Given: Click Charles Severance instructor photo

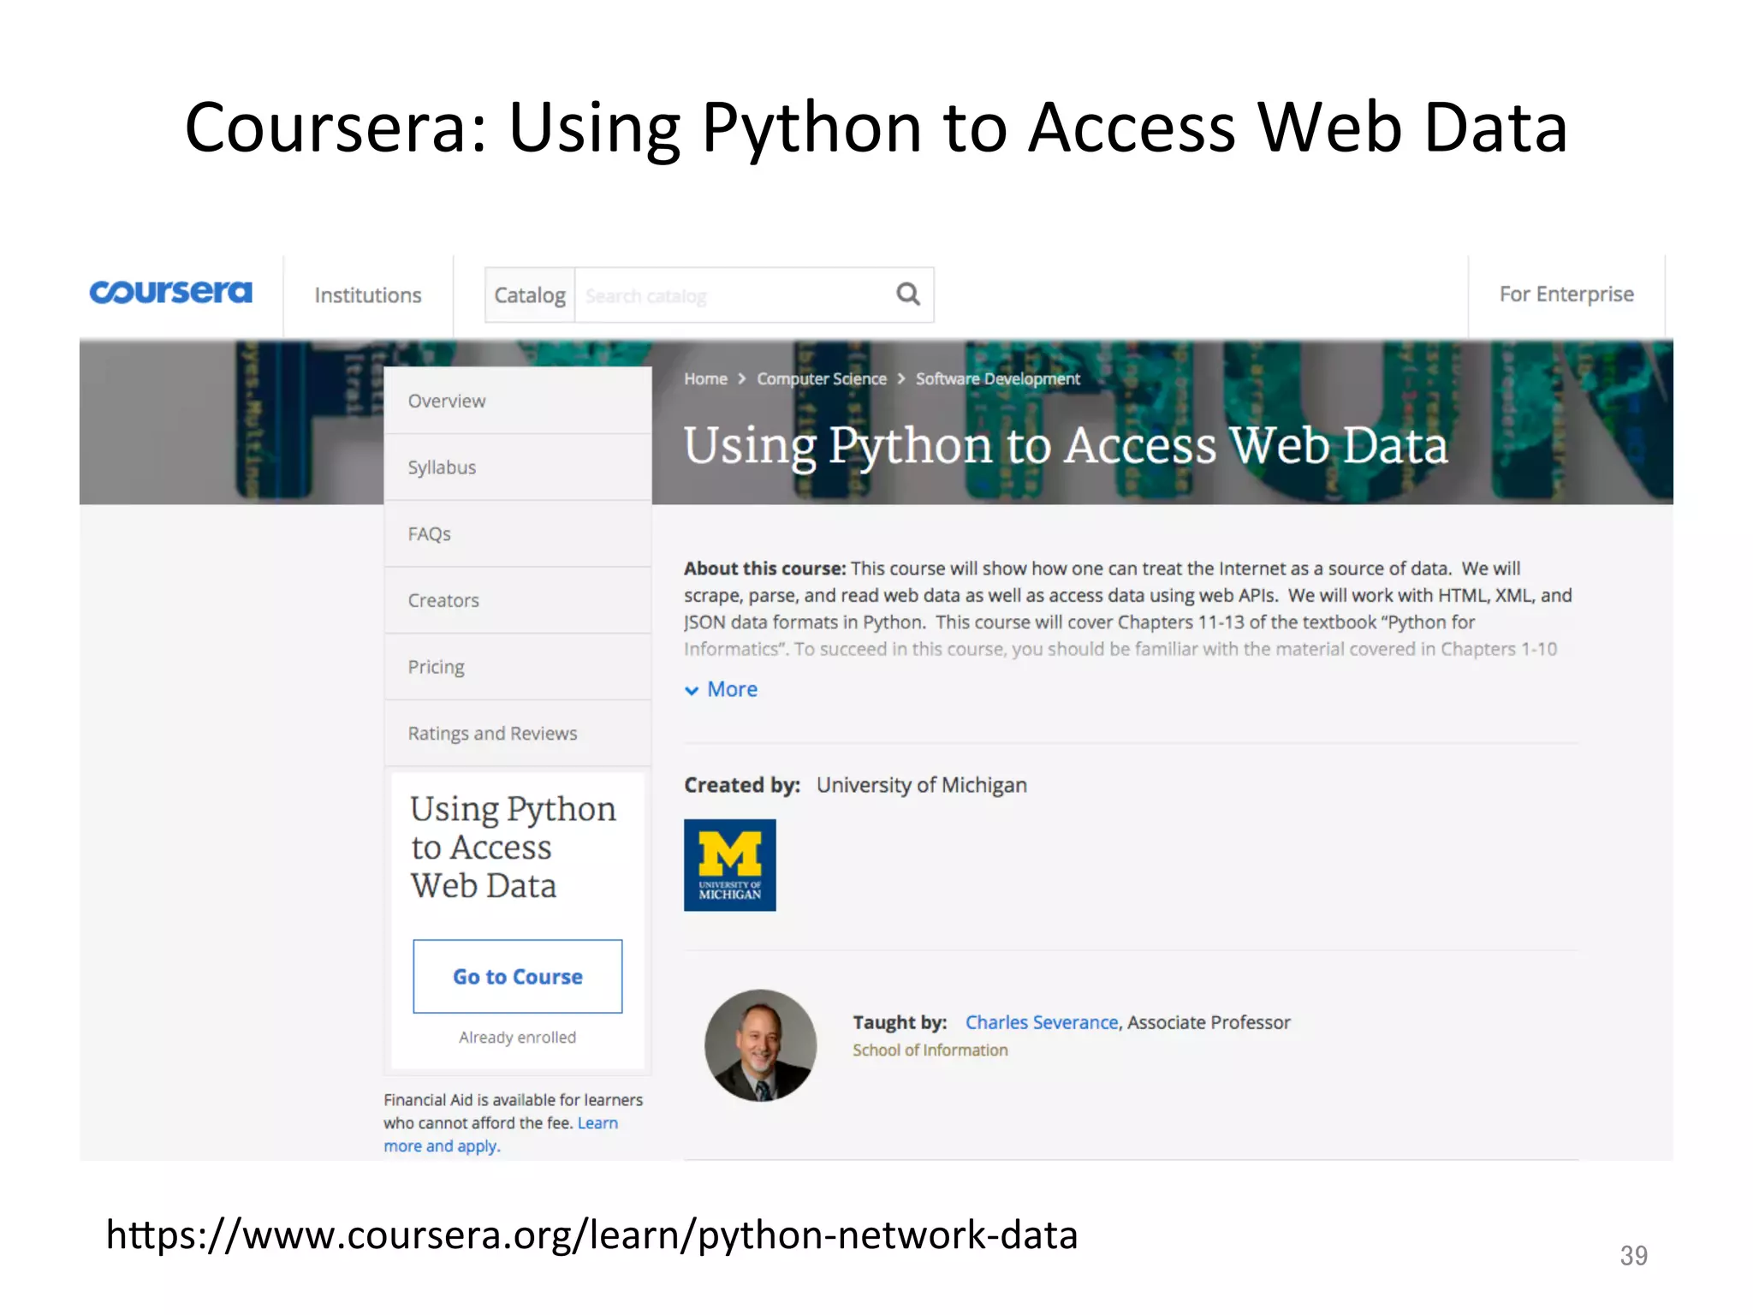Looking at the screenshot, I should pyautogui.click(x=760, y=1045).
